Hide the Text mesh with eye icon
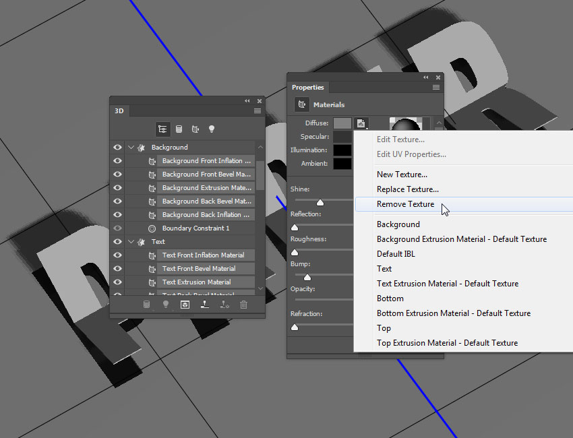Image resolution: width=573 pixels, height=438 pixels. pyautogui.click(x=117, y=241)
